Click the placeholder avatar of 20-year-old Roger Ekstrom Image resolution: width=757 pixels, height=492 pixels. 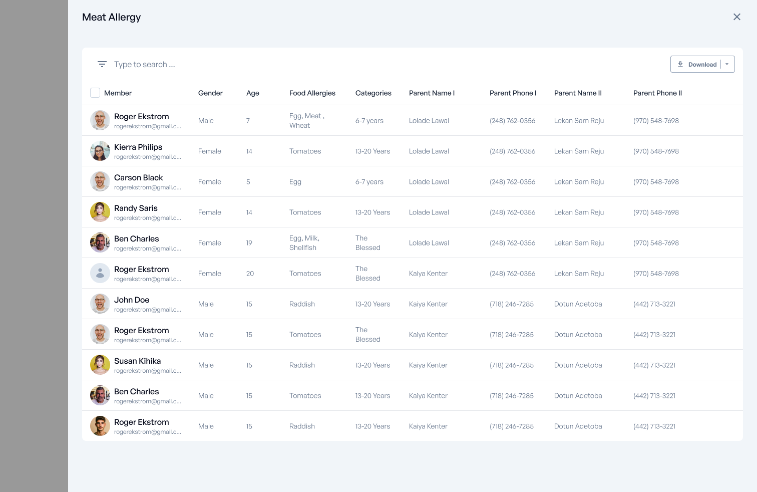click(x=100, y=273)
